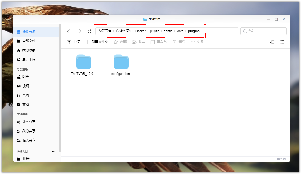The width and height of the screenshot is (301, 174).
Task: Go to 我的收藏 favorites
Action: coord(29,50)
